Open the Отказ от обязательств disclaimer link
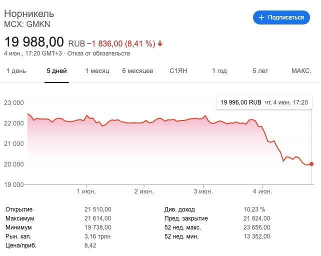321x256 pixels. [x=98, y=53]
